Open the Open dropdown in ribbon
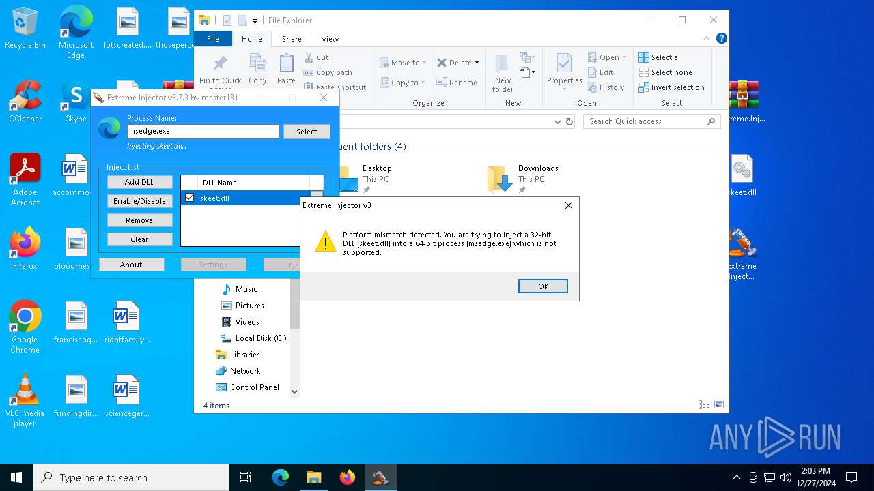The height and width of the screenshot is (491, 874). 607,57
